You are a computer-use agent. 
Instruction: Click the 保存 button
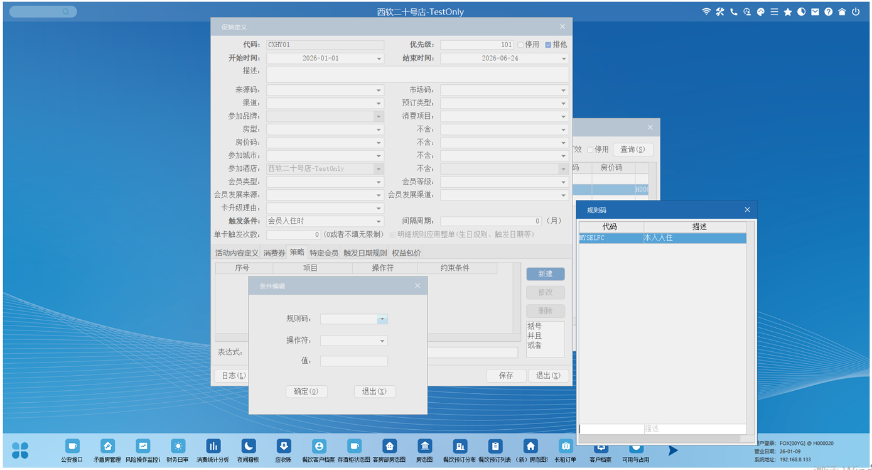(507, 375)
